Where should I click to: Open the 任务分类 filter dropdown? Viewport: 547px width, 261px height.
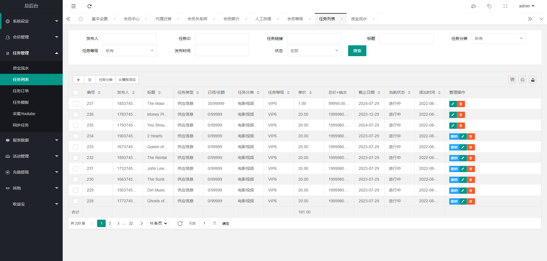click(499, 38)
